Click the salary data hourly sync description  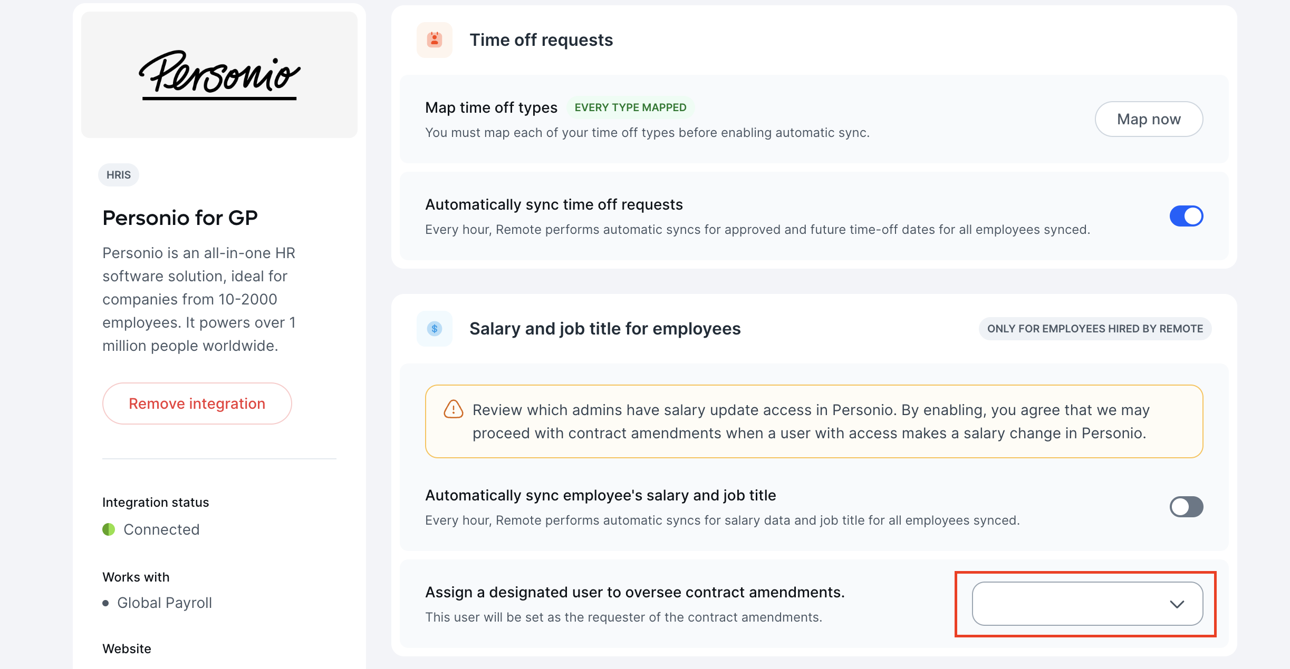point(723,520)
